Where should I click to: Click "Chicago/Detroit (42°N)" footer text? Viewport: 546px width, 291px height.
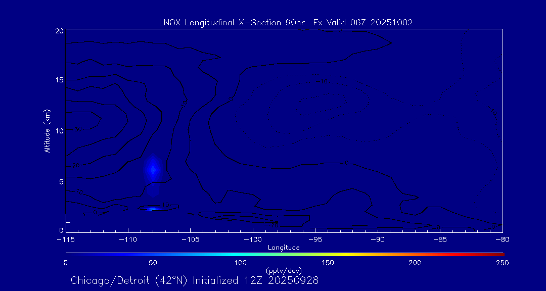tap(130, 280)
